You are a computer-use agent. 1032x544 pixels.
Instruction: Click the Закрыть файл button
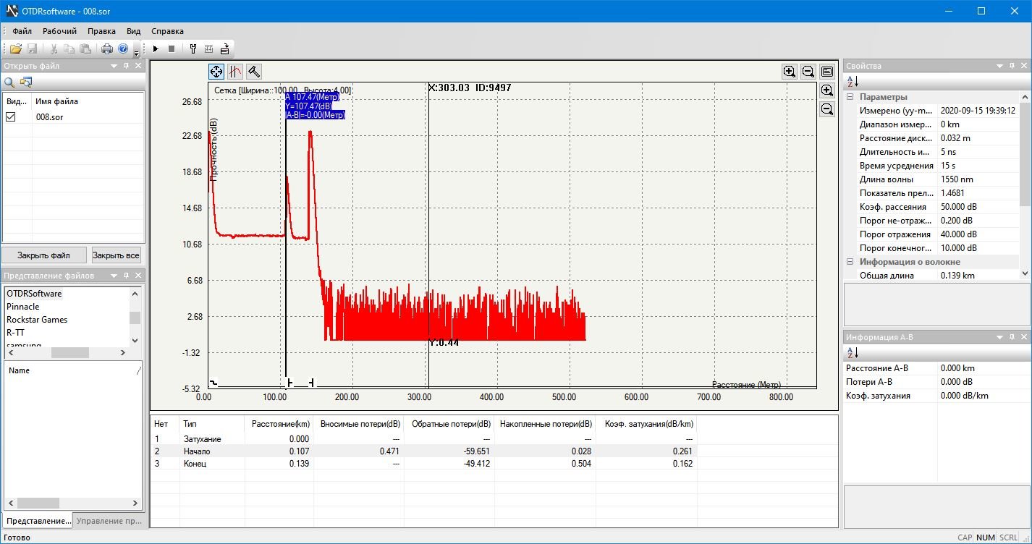(x=44, y=255)
